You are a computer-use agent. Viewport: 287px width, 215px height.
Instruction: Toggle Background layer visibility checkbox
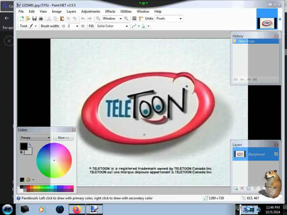276,154
